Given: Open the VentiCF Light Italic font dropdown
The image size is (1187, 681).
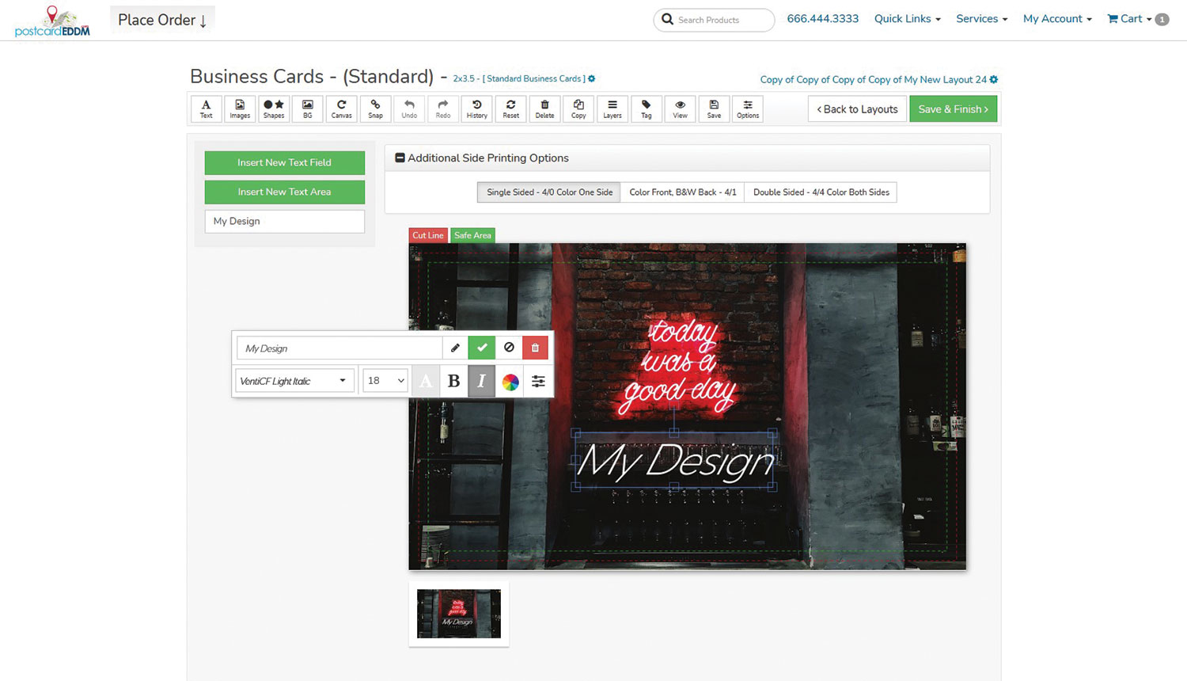Looking at the screenshot, I should (294, 381).
